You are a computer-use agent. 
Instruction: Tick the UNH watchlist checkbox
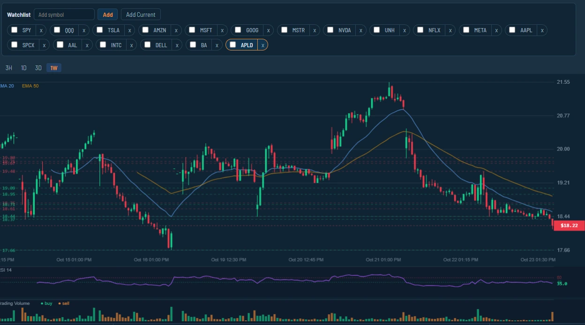point(377,30)
